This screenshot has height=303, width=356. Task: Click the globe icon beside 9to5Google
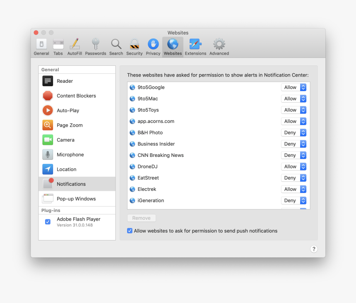point(132,87)
